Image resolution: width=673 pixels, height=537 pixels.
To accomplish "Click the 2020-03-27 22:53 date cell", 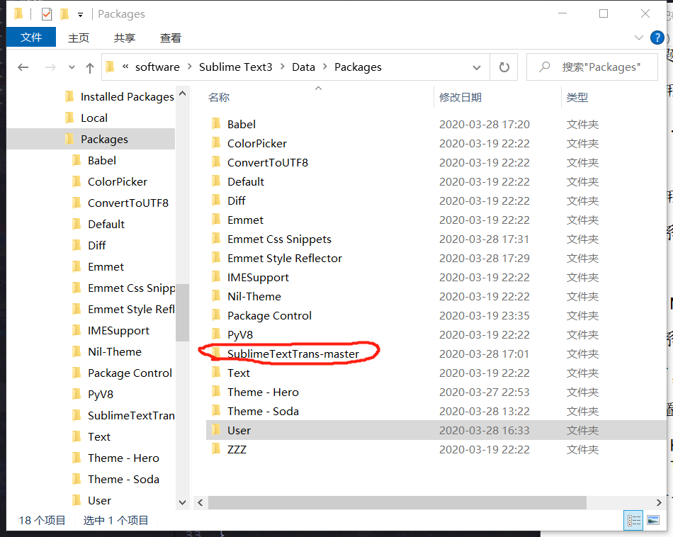I will pyautogui.click(x=484, y=392).
